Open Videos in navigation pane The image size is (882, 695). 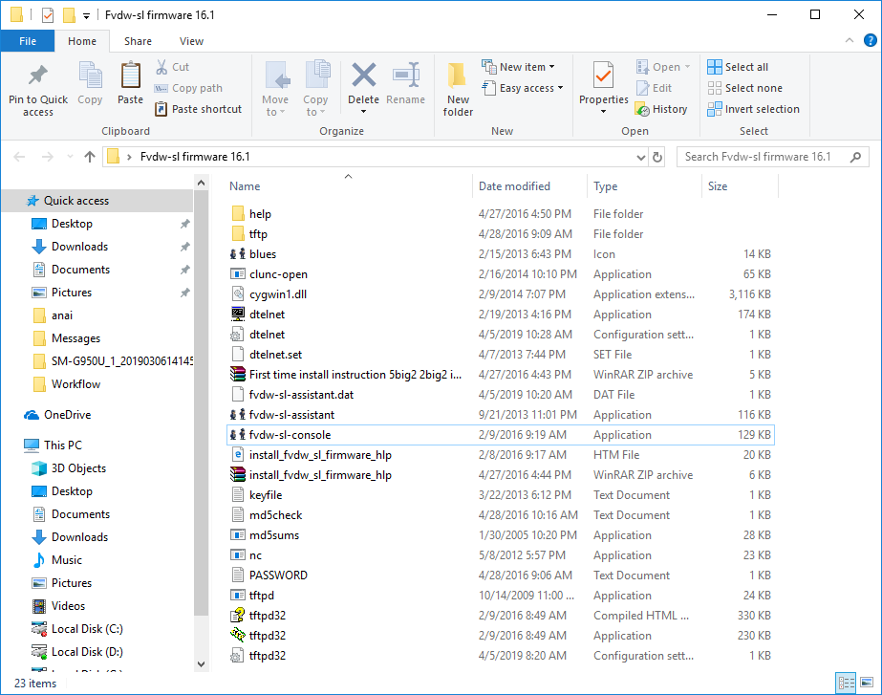68,606
